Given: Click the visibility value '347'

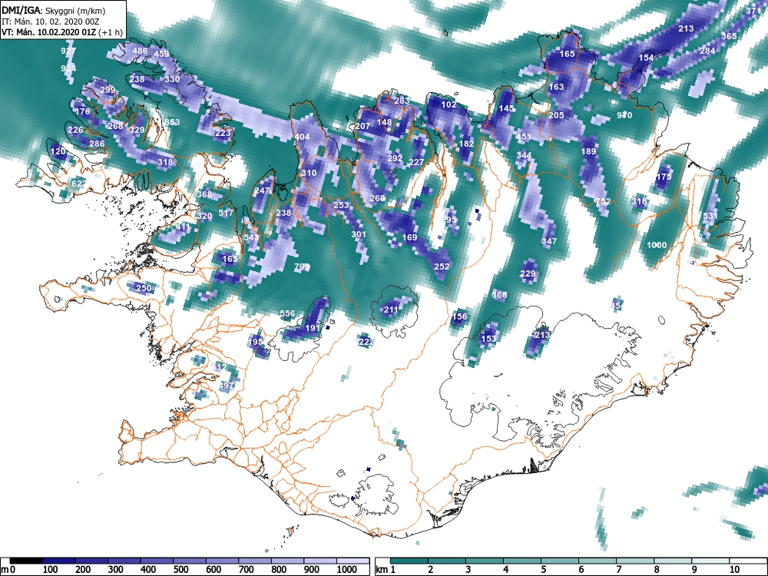Looking at the screenshot, I should click(x=549, y=241).
